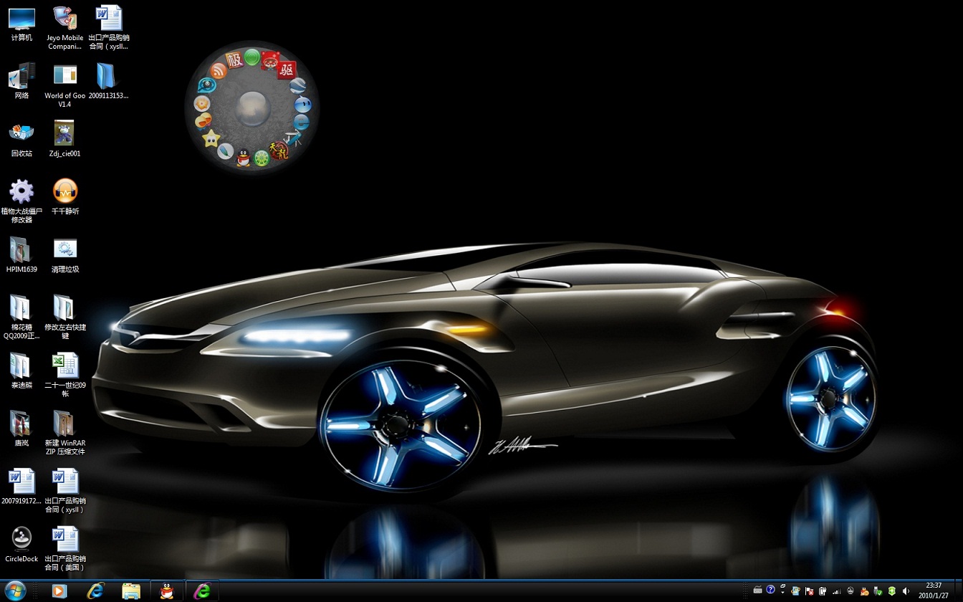This screenshot has width=963, height=602.
Task: Click the yellow star icon in the circle dock
Action: point(211,138)
